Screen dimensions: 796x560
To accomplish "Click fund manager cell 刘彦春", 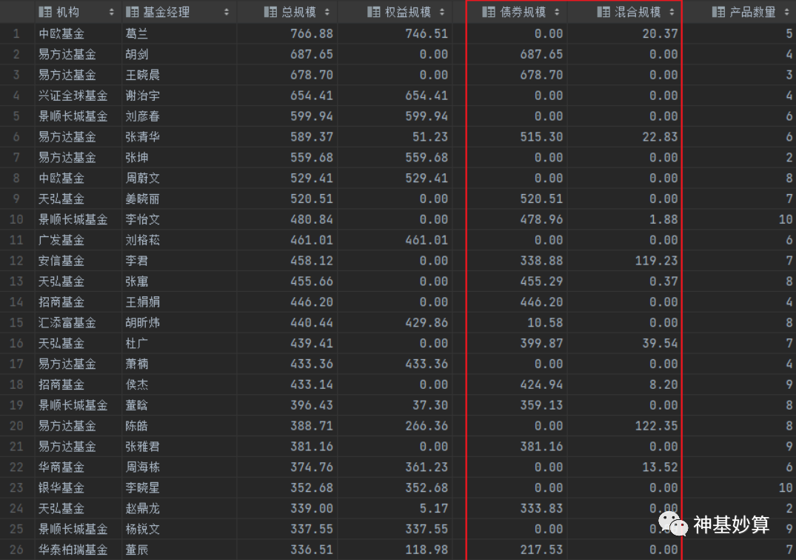I will click(x=143, y=116).
